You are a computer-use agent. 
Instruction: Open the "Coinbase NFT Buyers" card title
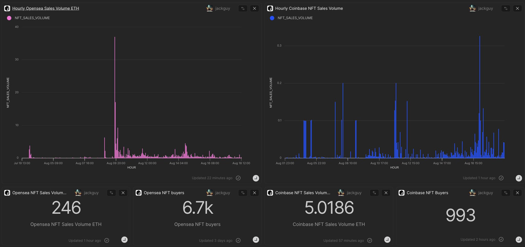427,193
